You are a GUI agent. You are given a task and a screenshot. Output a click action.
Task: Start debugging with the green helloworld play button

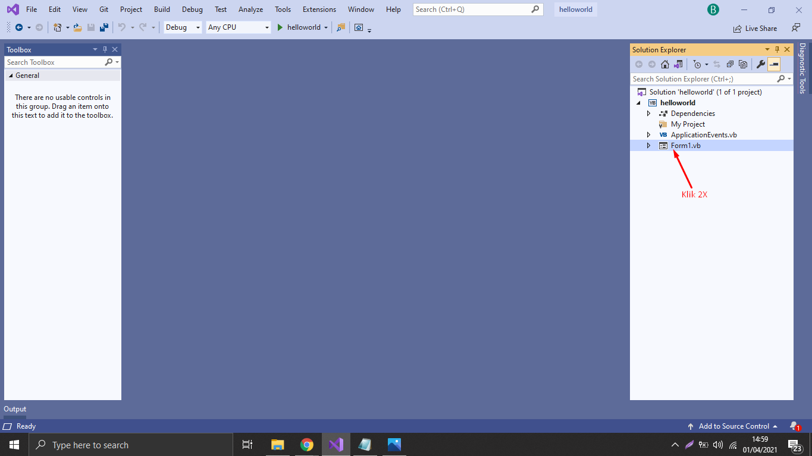point(278,27)
